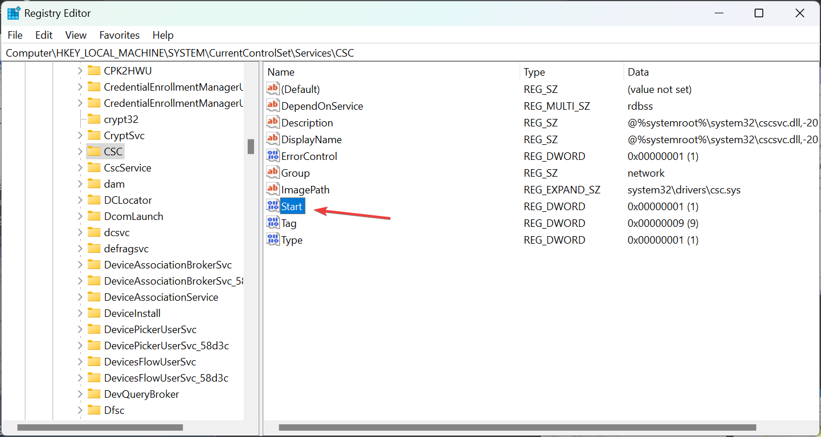Expand the DCLocator node
Screen dimensions: 821x437
[x=80, y=200]
